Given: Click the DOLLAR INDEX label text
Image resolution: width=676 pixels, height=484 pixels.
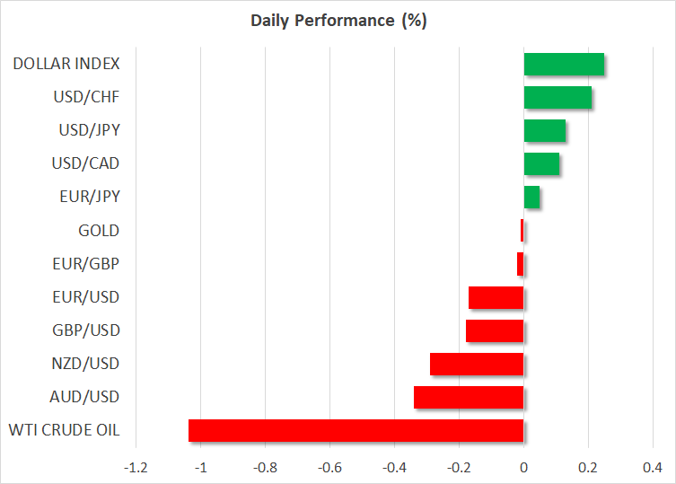Looking at the screenshot, I should [67, 65].
